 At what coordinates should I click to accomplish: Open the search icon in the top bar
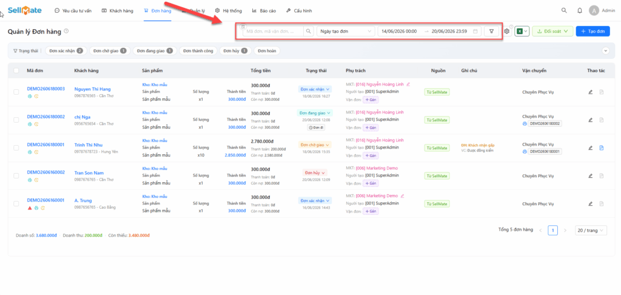[564, 11]
